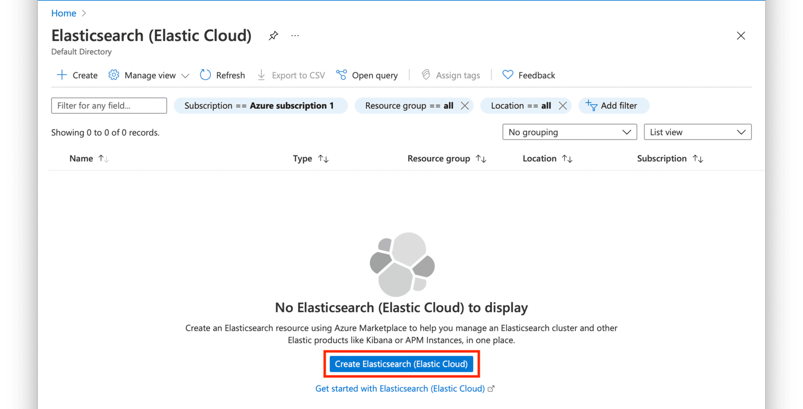Click the Manage view gear icon
Screen dimensions: 803x409
[114, 75]
